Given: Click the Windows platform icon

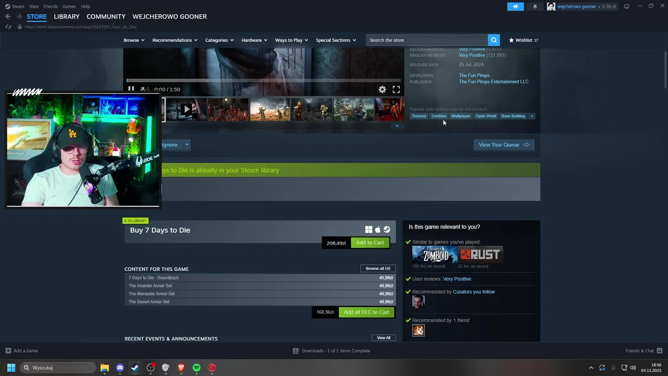Looking at the screenshot, I should (368, 230).
